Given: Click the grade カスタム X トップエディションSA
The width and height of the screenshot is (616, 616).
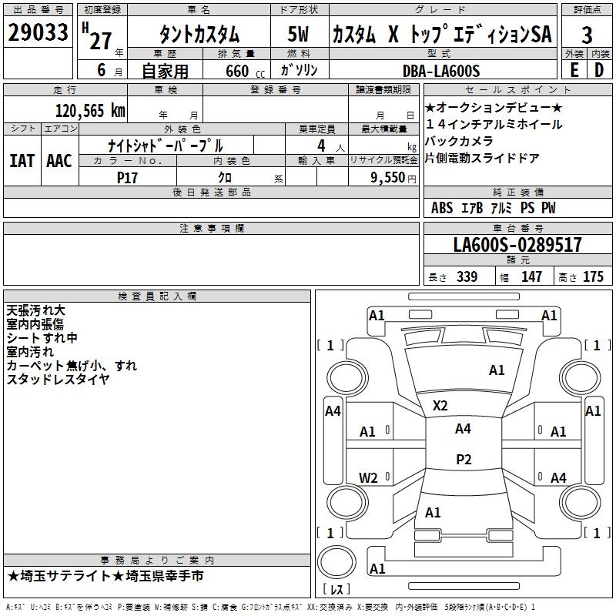Looking at the screenshot, I should click(442, 34).
